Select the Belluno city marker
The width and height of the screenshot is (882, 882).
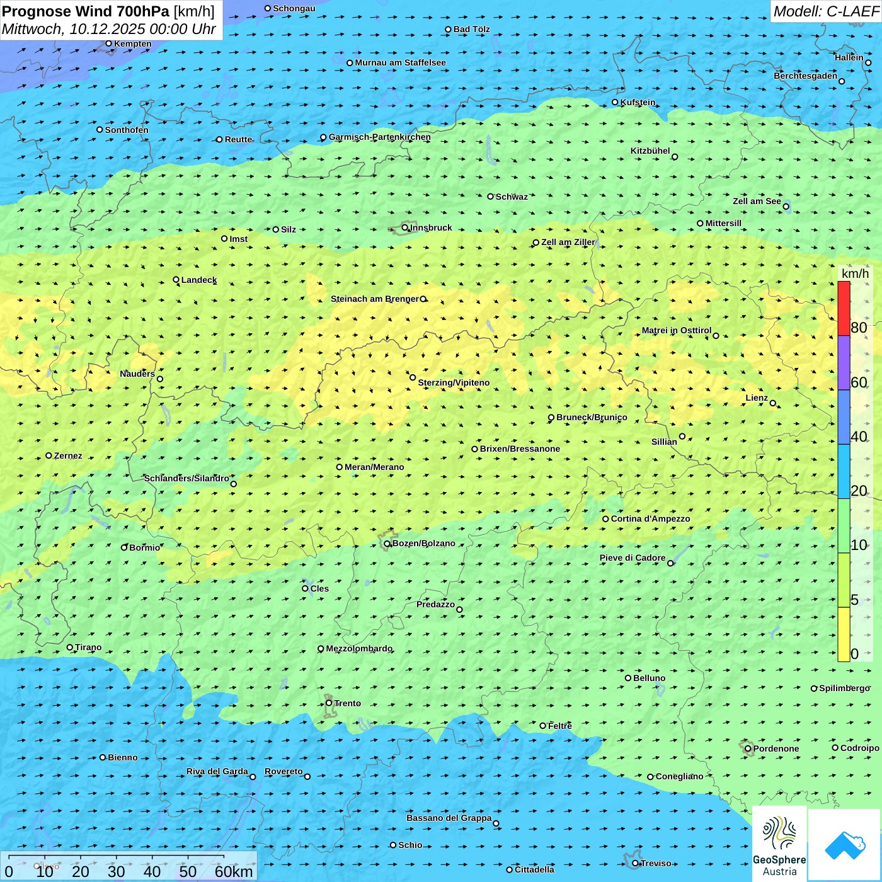pos(628,678)
